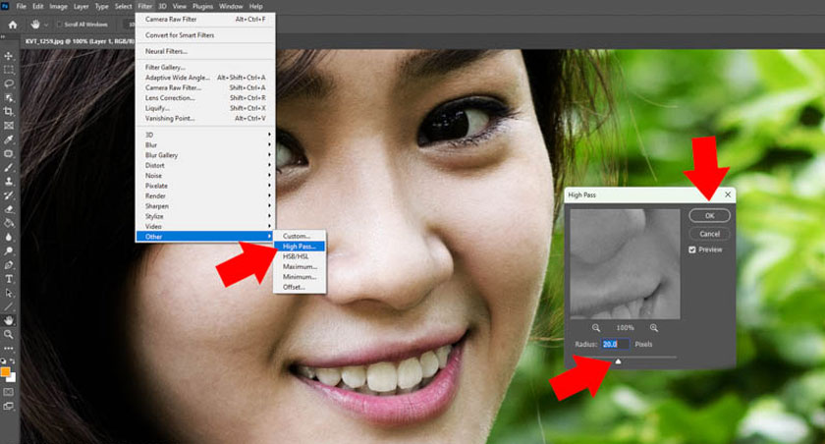
Task: Choose Convert for Smart Filters
Action: click(x=204, y=35)
